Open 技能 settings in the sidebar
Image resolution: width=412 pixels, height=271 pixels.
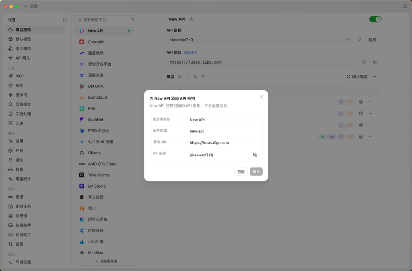[x=35, y=85]
